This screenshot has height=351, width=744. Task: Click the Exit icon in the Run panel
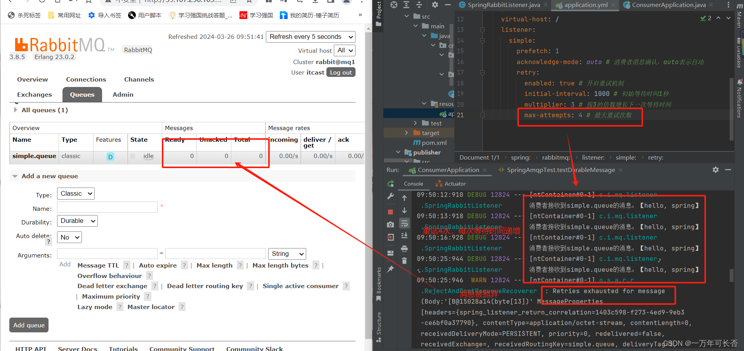390,237
